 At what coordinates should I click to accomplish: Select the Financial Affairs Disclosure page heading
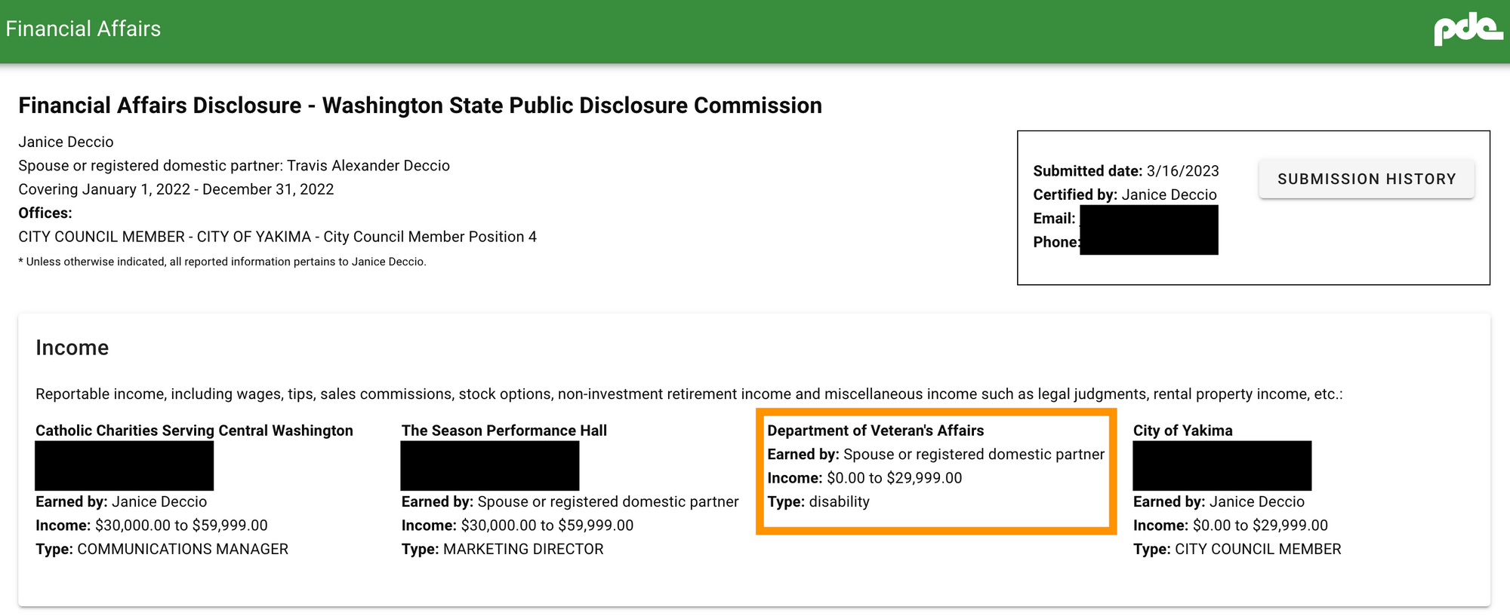pos(420,105)
